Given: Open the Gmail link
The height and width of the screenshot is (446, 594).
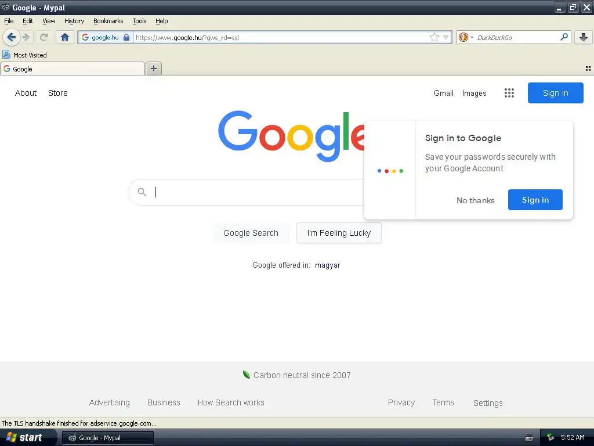Looking at the screenshot, I should click(444, 93).
